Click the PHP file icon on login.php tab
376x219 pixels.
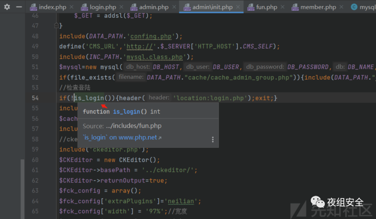pyautogui.click(x=84, y=7)
